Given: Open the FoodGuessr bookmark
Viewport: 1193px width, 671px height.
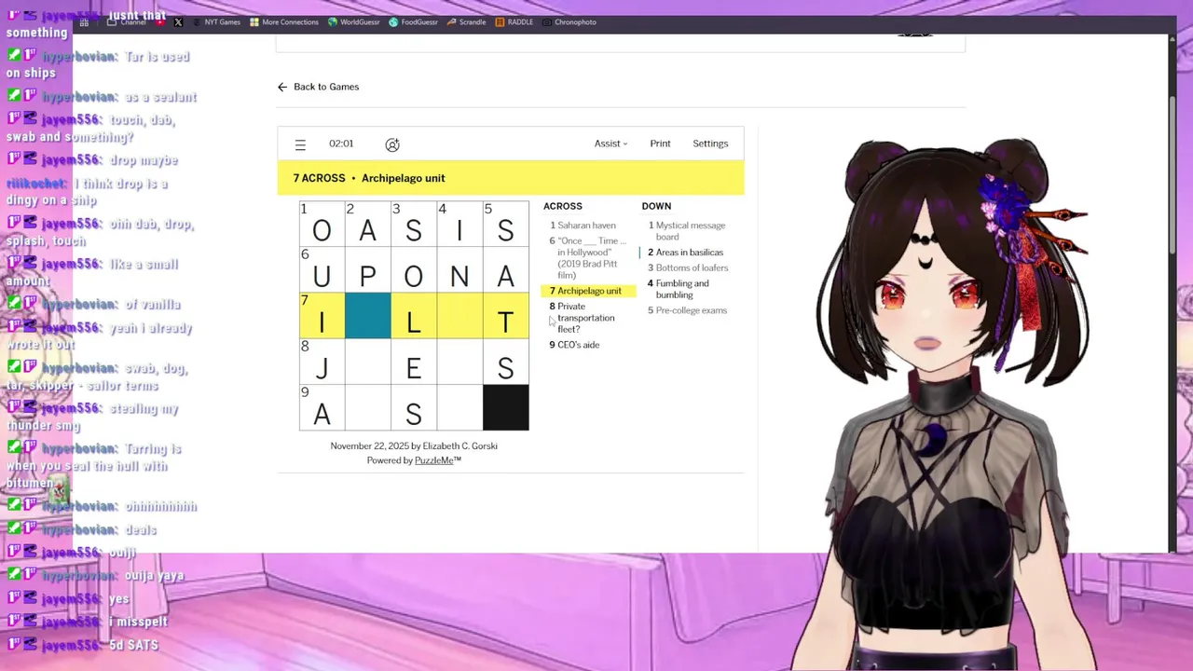Looking at the screenshot, I should [413, 21].
